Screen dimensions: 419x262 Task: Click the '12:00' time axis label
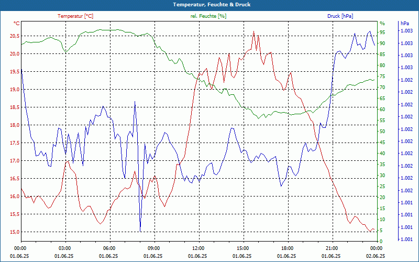tap(198, 248)
